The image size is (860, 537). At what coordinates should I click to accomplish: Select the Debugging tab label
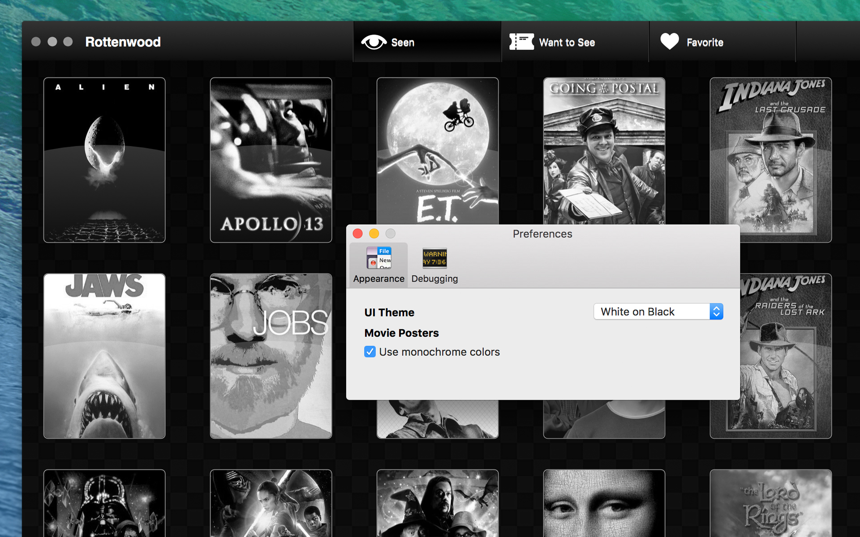pyautogui.click(x=434, y=278)
